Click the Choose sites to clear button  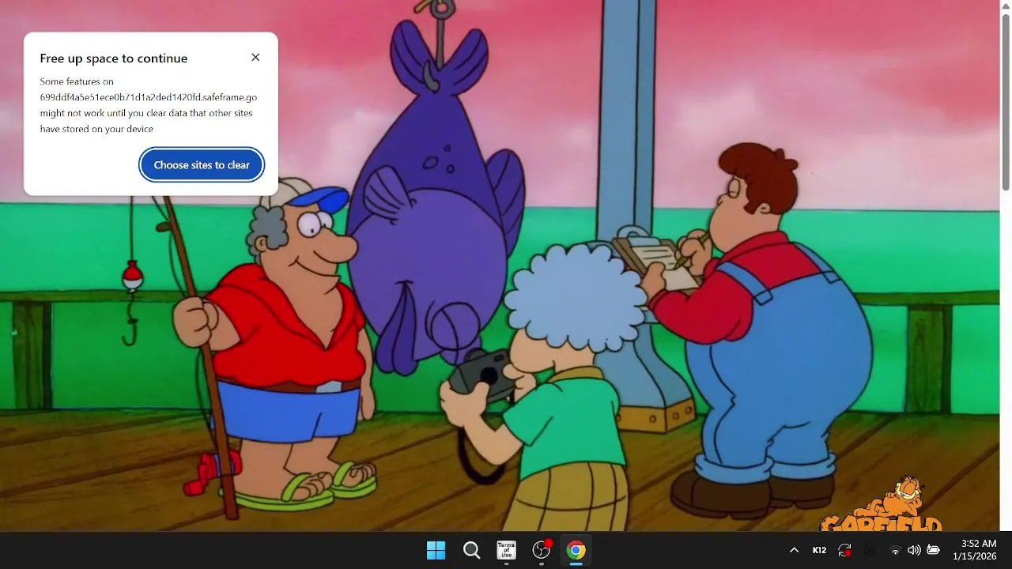pyautogui.click(x=202, y=165)
